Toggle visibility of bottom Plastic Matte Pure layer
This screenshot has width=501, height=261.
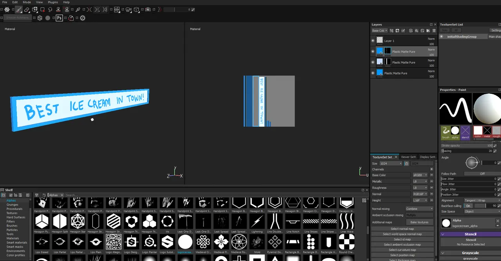point(373,73)
